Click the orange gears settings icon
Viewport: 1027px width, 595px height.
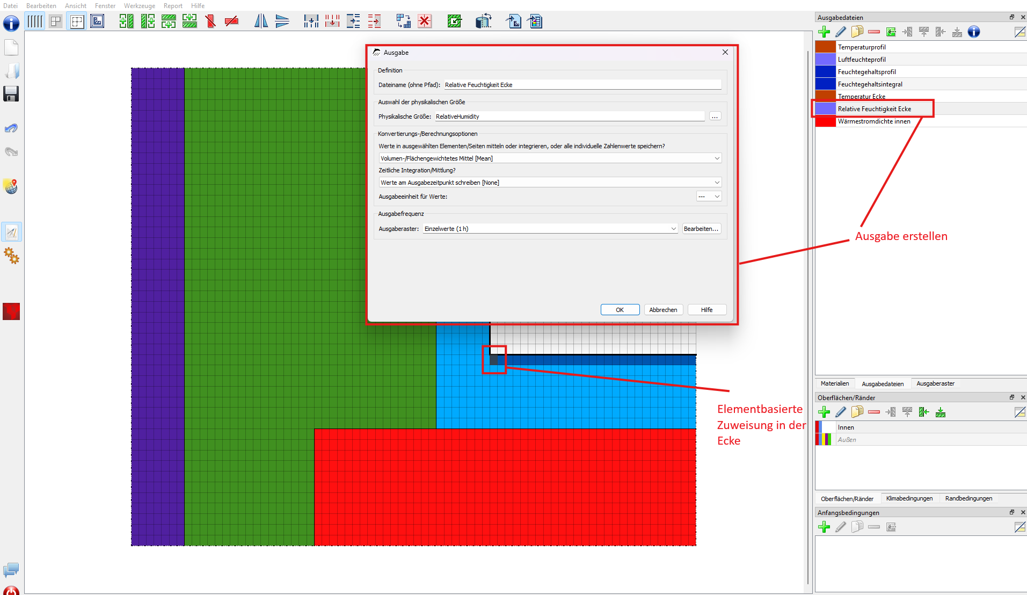pos(11,256)
